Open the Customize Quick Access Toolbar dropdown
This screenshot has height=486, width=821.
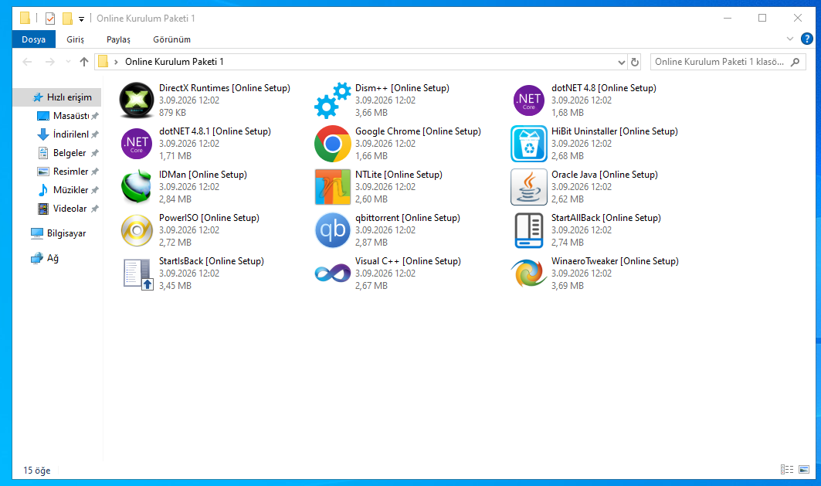pos(81,19)
